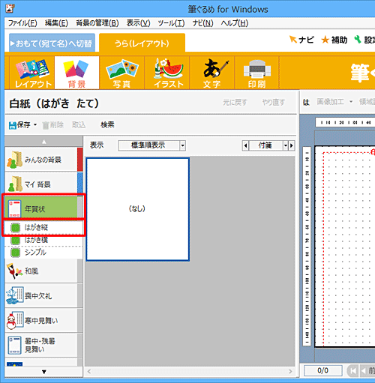Screen dimensions: 375x383
Task: Open the ツール(T) menu
Action: pos(171,23)
